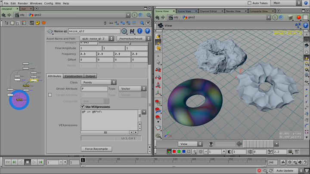Open the node help question mark icon
Screen dimensions: 310x174
pos(147,31)
